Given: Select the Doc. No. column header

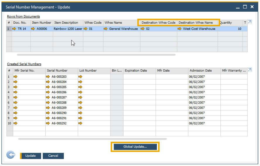Looking at the screenshot, I should click(x=21, y=23).
